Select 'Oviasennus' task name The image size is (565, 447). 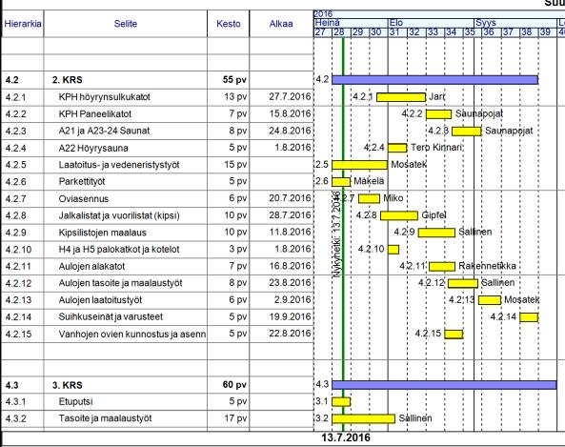click(84, 198)
